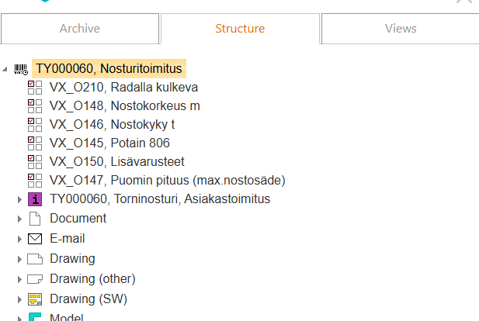Switch to the Archive tab
479x321 pixels.
point(80,29)
